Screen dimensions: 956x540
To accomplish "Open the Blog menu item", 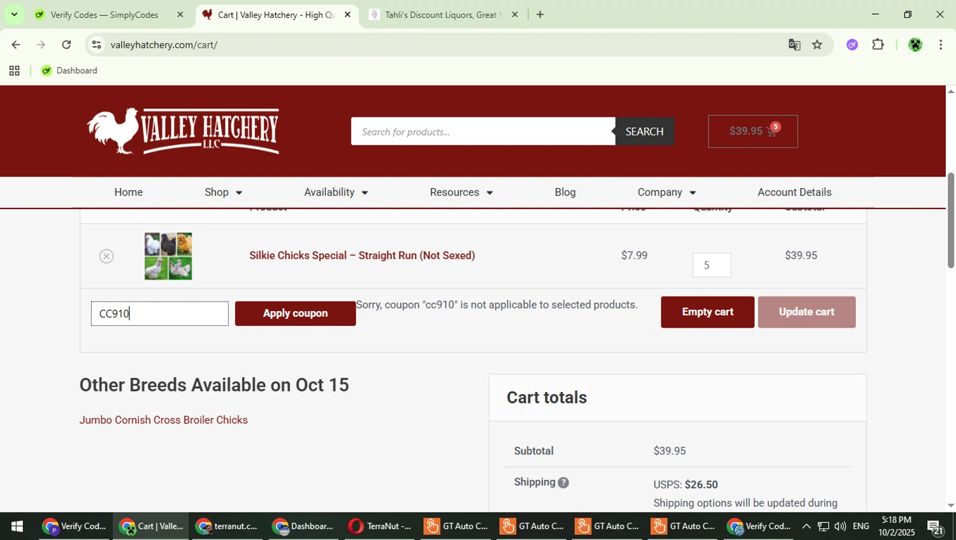I will tap(565, 193).
